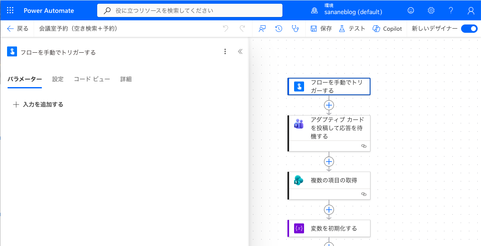The width and height of the screenshot is (481, 246).
Task: Select the 変数を初期化する action card
Action: [329, 228]
